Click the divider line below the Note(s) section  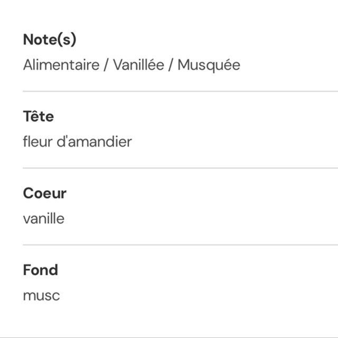180,91
